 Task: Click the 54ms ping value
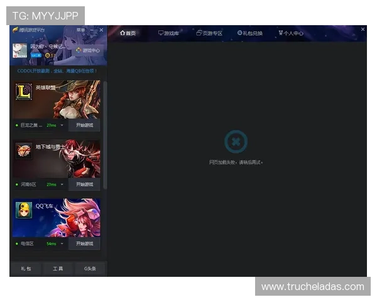point(52,243)
